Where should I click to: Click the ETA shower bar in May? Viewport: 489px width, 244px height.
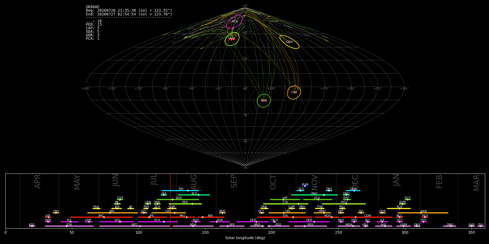(69, 226)
